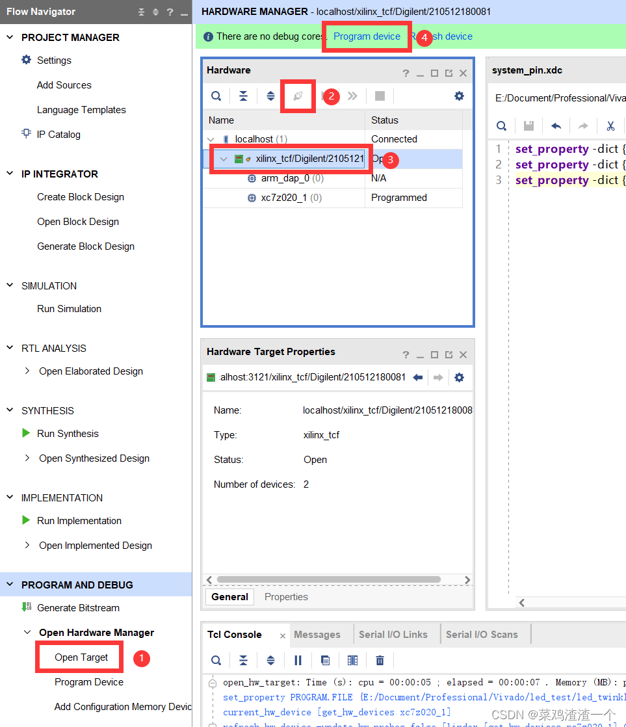Collapse IP INTEGRATOR section
Image resolution: width=626 pixels, height=727 pixels.
[x=10, y=174]
